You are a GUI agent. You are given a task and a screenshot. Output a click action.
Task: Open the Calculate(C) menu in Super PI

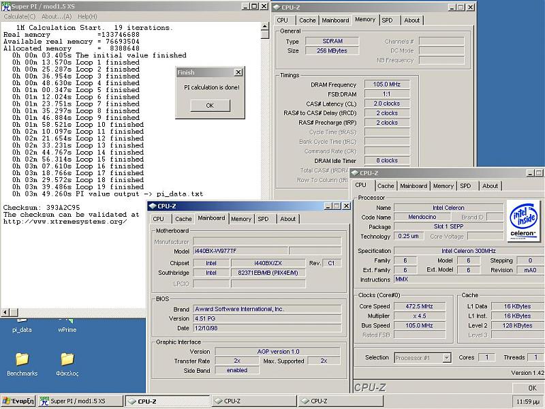coord(20,16)
